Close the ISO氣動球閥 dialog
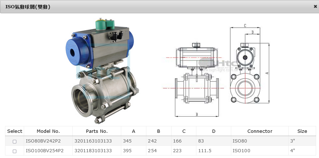 [x=315, y=6]
